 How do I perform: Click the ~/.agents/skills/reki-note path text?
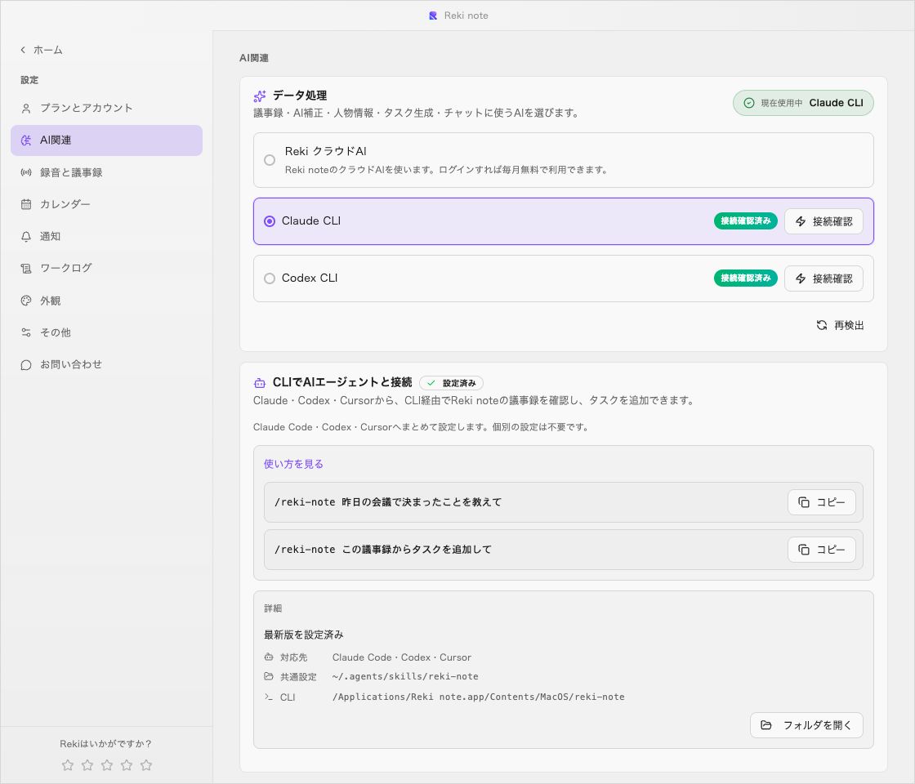pos(405,677)
